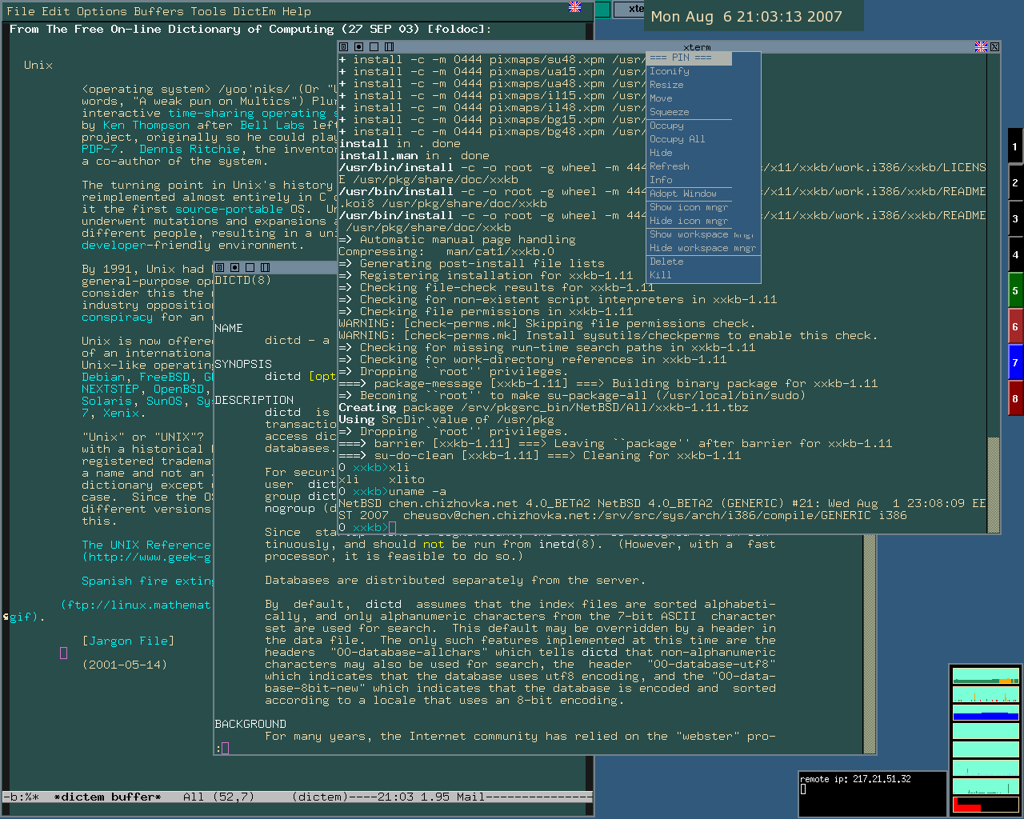Select Kill from the window menu
This screenshot has height=819, width=1024.
(660, 275)
